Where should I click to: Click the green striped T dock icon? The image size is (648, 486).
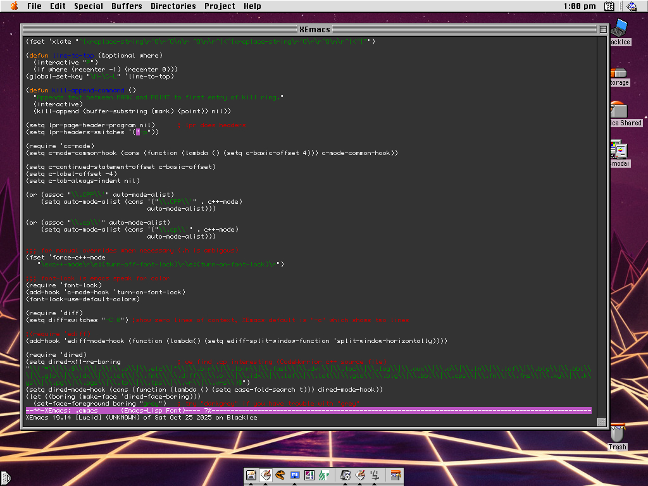[324, 475]
